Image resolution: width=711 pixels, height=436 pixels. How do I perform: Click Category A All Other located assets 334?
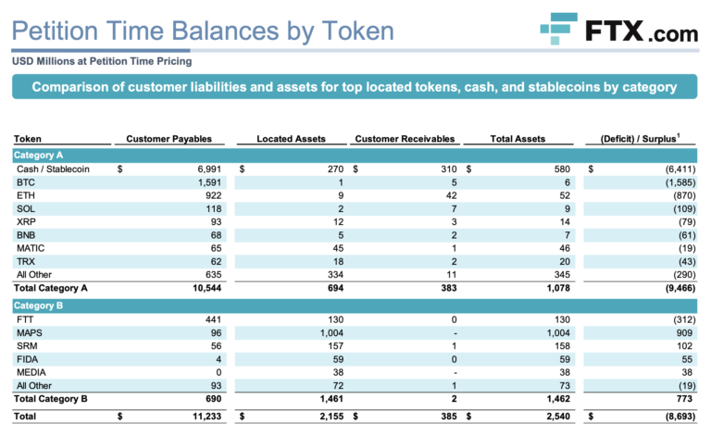coord(335,275)
